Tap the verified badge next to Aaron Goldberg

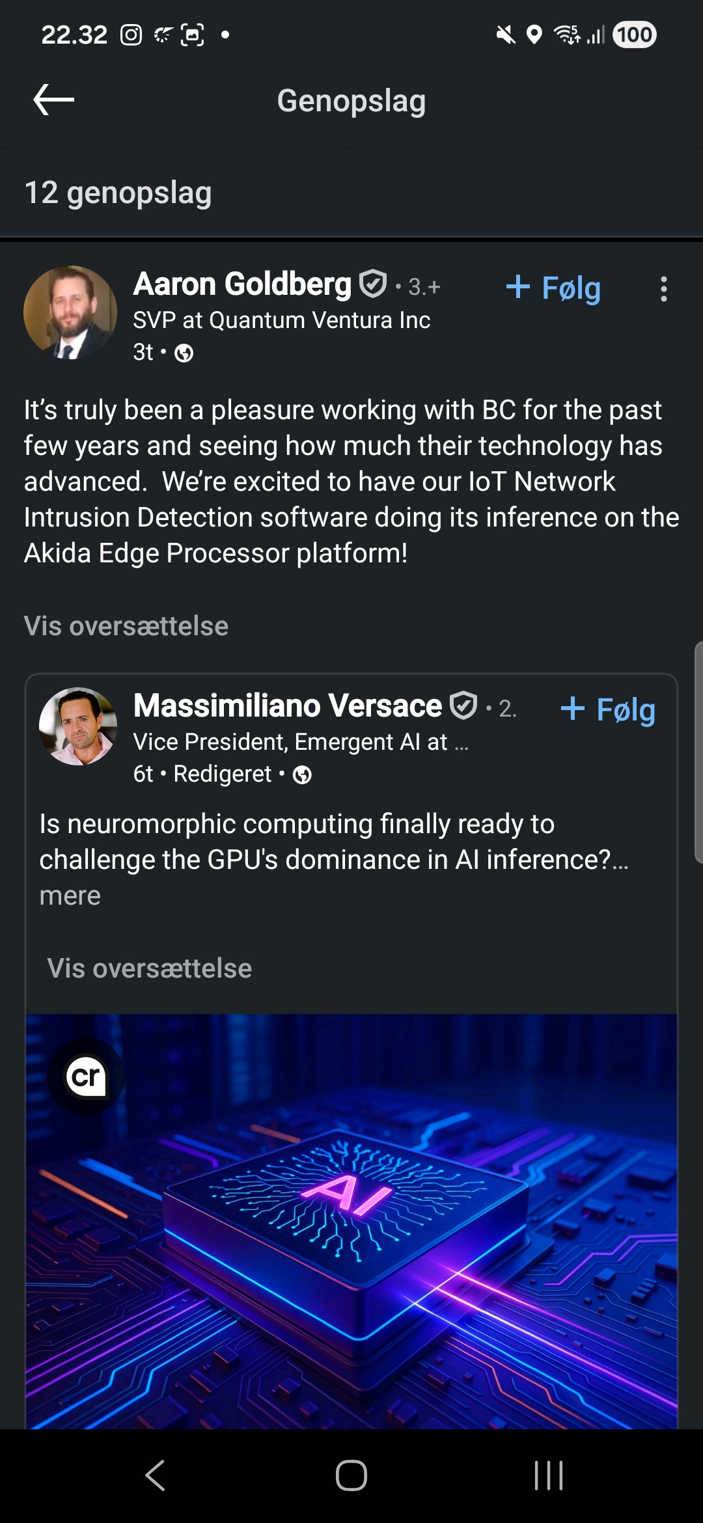click(x=373, y=284)
